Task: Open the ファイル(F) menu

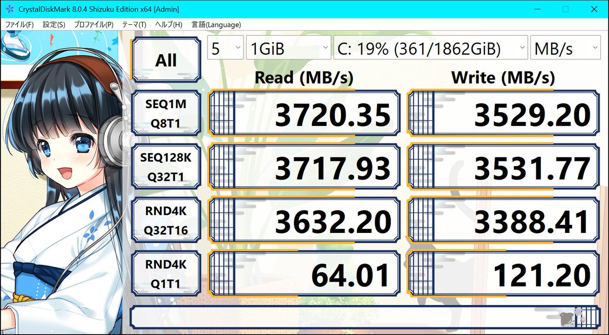Action: 19,24
